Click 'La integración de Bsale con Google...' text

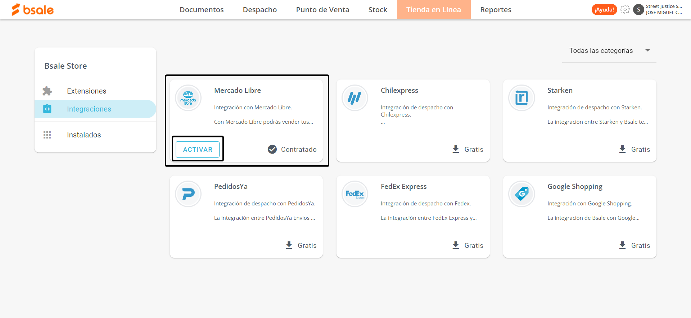(x=593, y=218)
